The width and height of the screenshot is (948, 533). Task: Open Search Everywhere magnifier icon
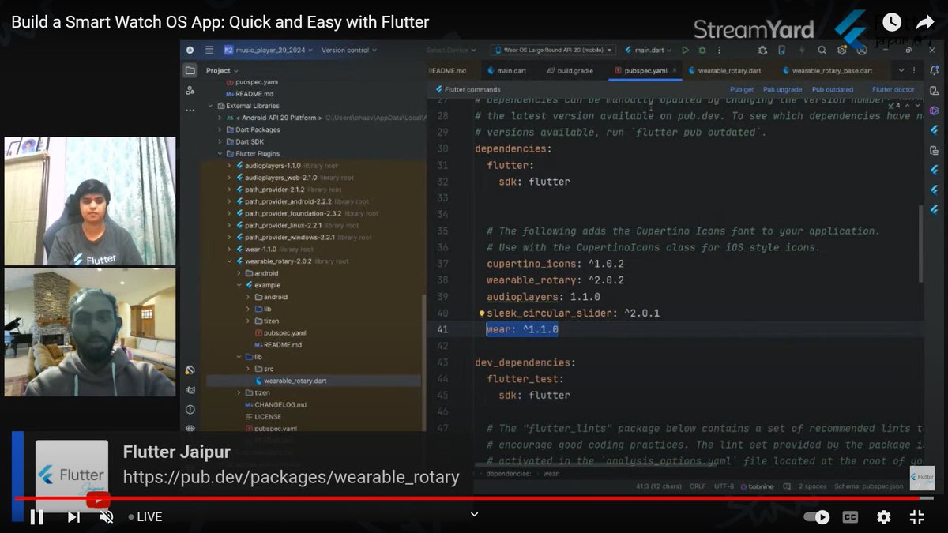(822, 50)
